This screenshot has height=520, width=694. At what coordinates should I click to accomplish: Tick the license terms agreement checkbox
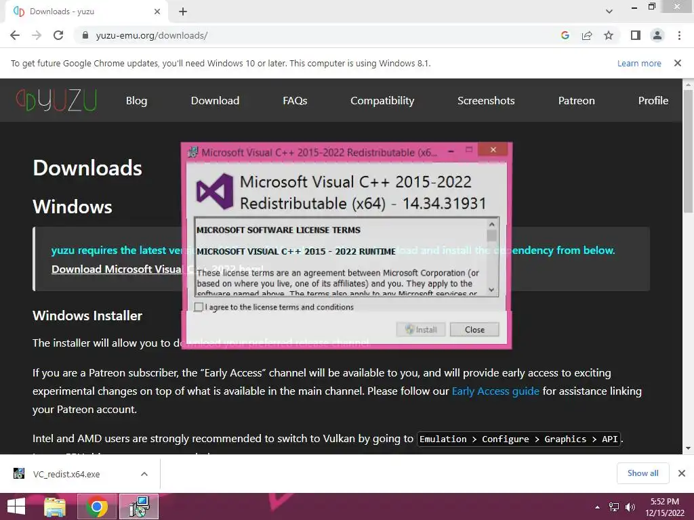199,307
